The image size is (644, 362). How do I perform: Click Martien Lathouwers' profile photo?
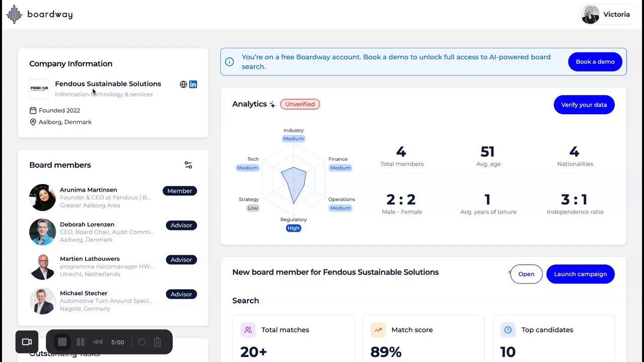coord(42,266)
